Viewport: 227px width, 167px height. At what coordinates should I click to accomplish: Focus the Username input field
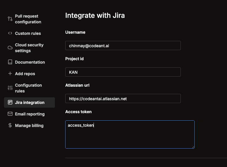tap(123, 45)
